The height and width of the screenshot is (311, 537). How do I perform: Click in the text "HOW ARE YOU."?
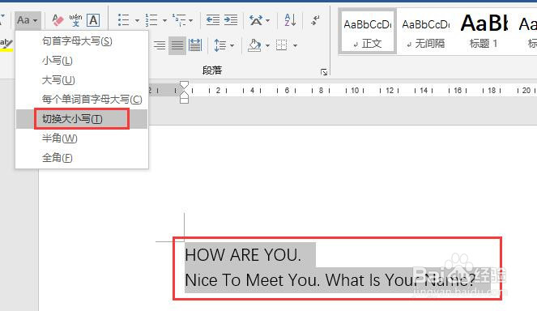[x=243, y=255]
